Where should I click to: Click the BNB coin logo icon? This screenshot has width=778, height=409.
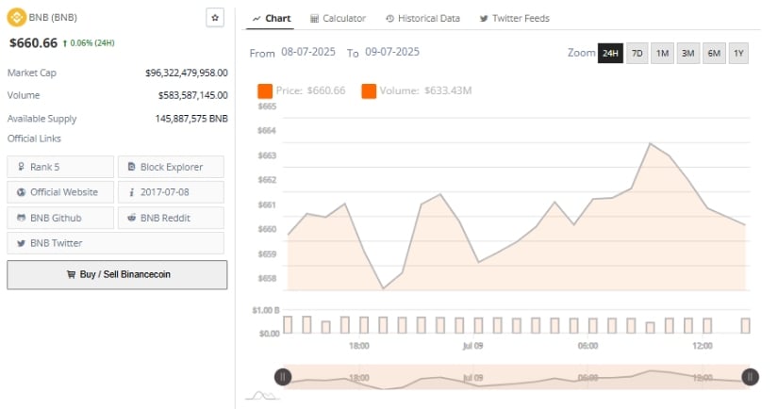[16, 17]
